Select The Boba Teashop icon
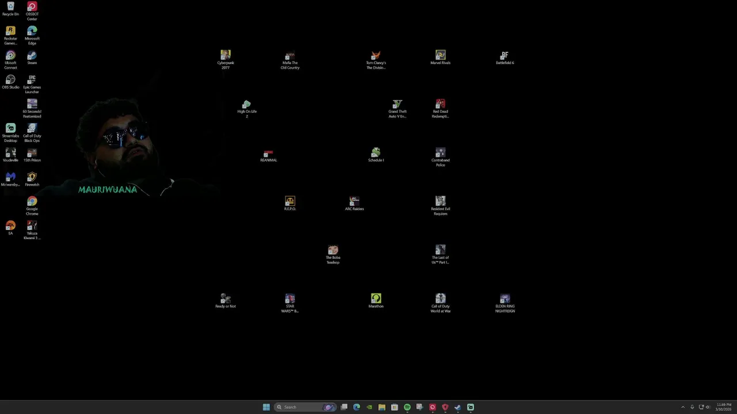 pyautogui.click(x=333, y=255)
